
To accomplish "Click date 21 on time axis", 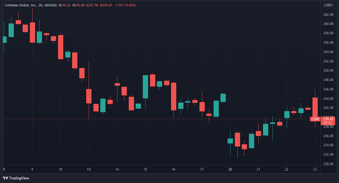I will point(258,169).
